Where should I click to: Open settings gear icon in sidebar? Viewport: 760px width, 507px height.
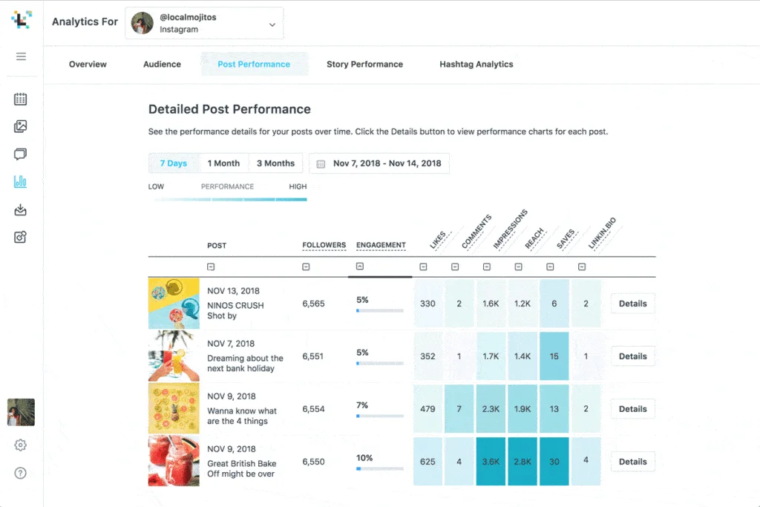[x=21, y=445]
